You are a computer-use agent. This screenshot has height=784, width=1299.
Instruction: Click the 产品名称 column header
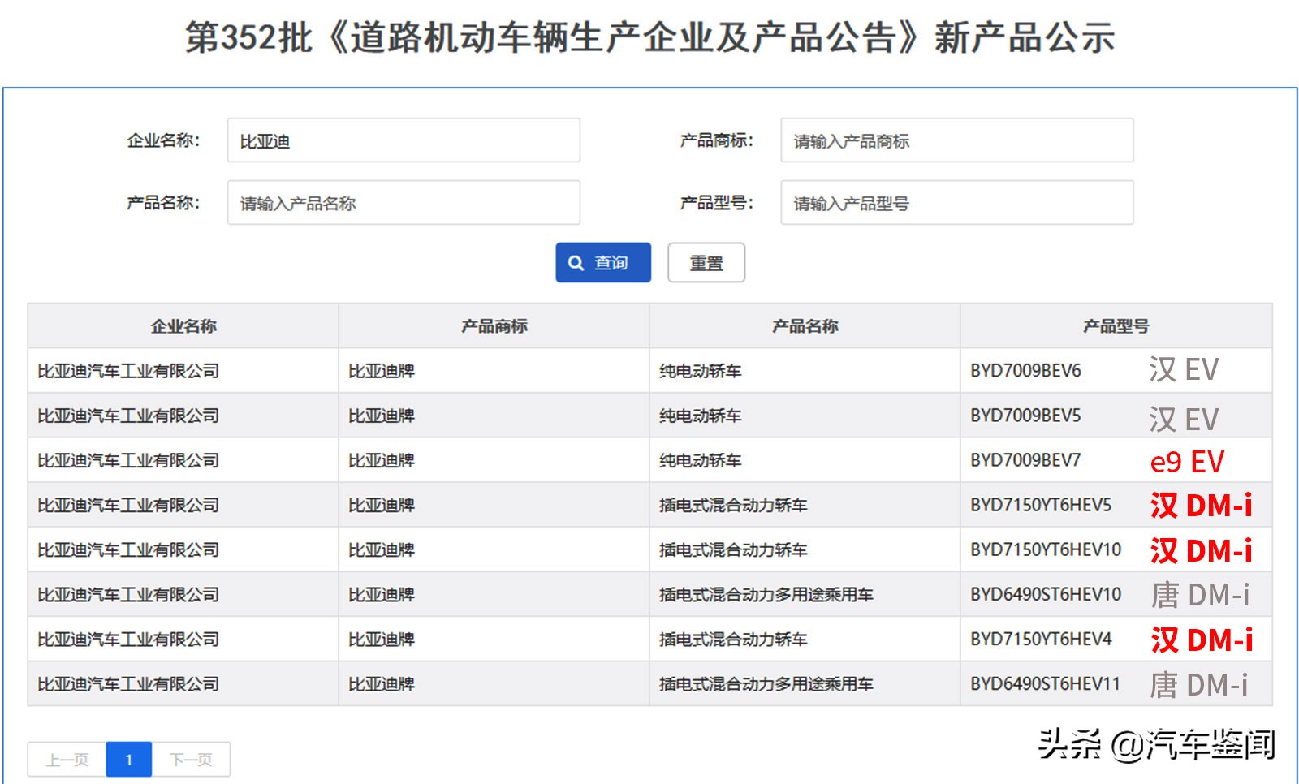pyautogui.click(x=805, y=326)
